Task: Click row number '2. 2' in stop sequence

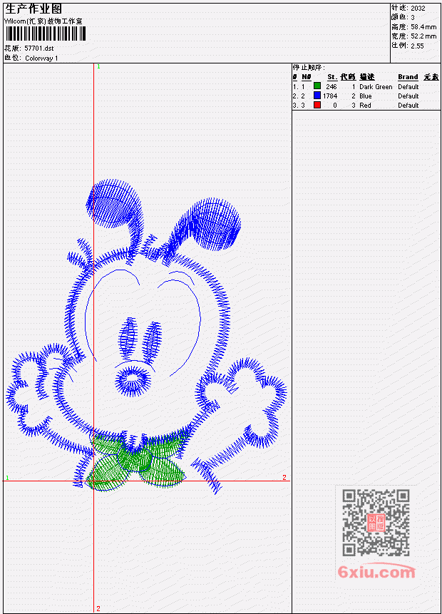Action: (299, 96)
